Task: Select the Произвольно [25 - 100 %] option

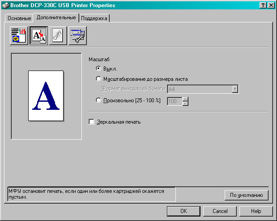Action: point(98,100)
